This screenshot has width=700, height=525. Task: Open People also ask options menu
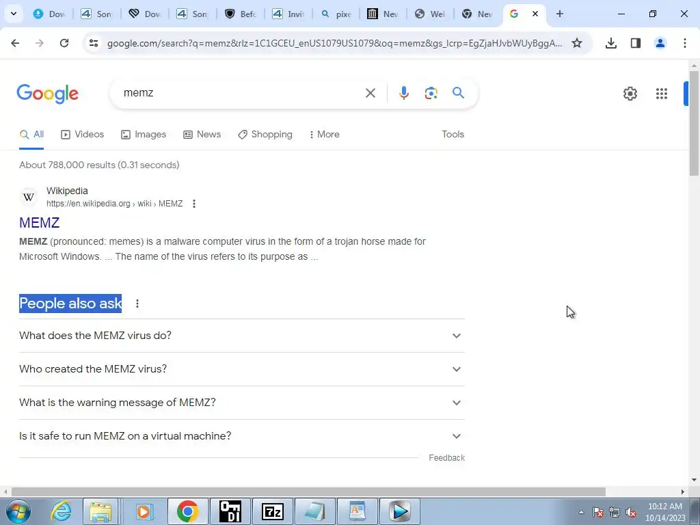[x=137, y=304]
